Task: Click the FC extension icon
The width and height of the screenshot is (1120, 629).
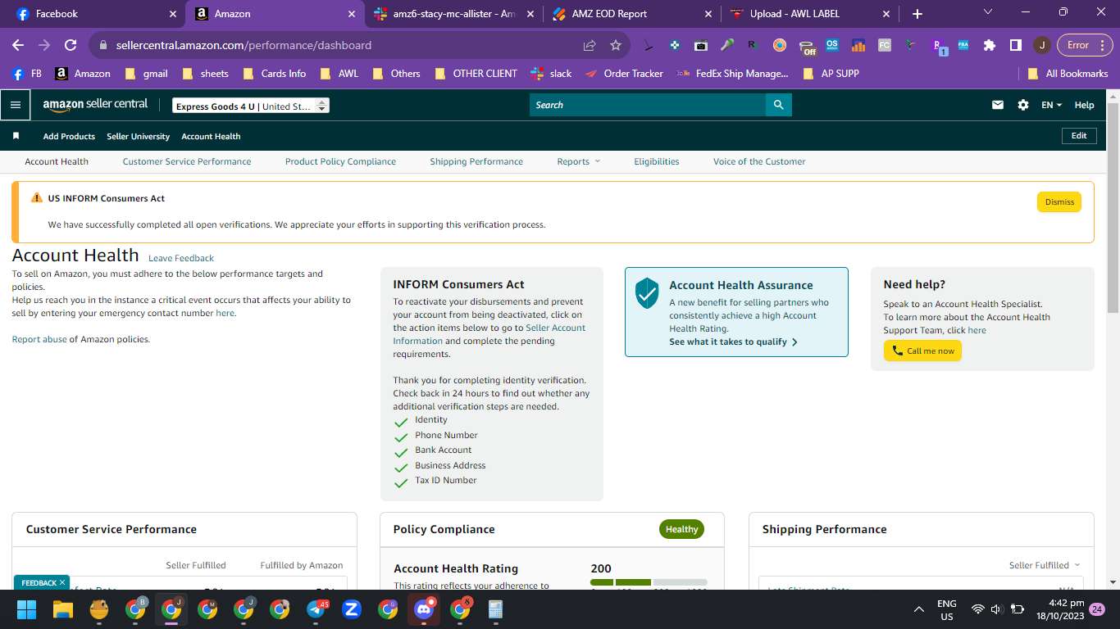Action: [x=885, y=45]
